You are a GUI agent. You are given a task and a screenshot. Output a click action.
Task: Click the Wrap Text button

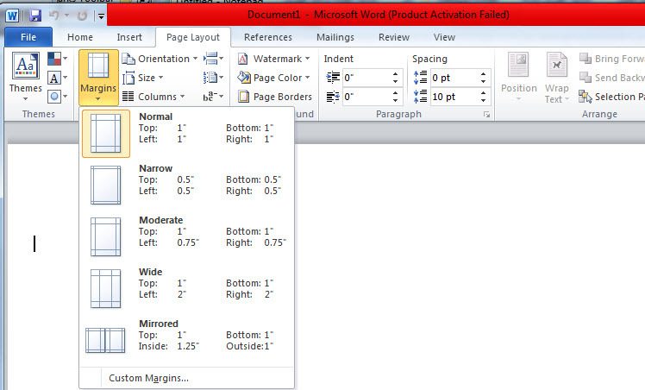[x=556, y=77]
